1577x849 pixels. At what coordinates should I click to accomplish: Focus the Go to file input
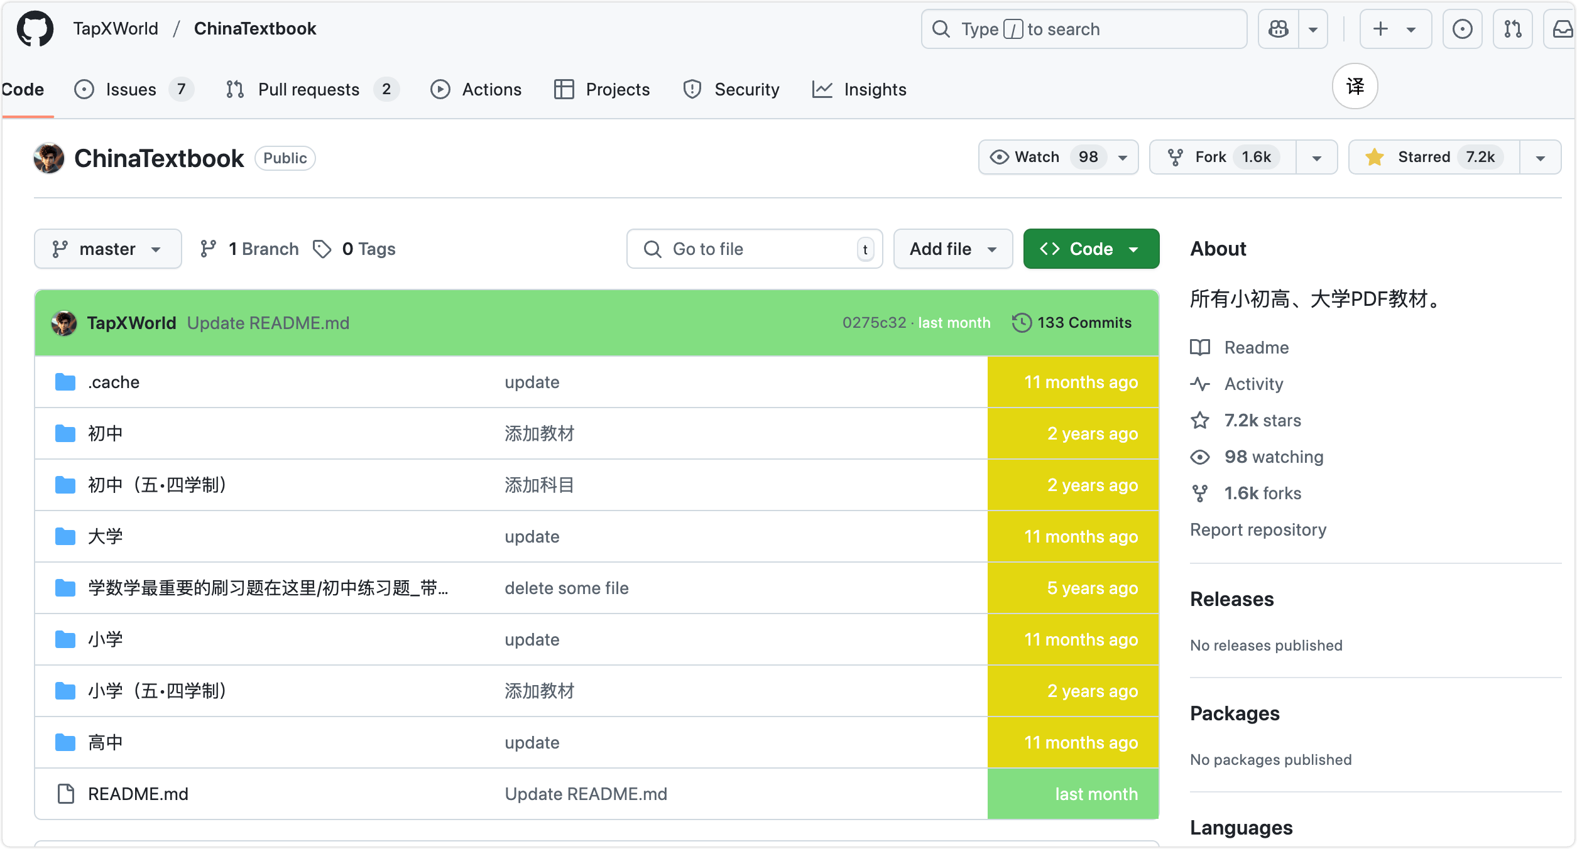[755, 249]
